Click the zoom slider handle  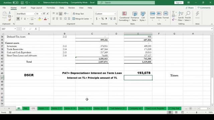coord(197,112)
